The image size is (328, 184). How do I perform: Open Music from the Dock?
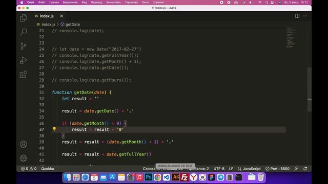[x=139, y=177]
